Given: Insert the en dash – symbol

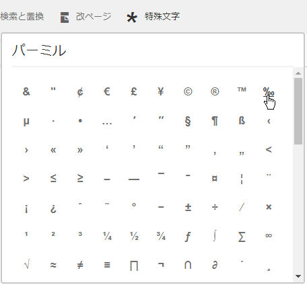Looking at the screenshot, I should pos(107,179).
